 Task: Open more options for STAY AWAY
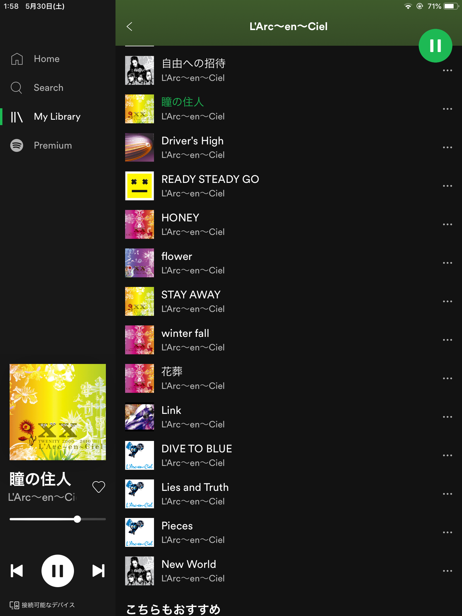[x=447, y=301]
